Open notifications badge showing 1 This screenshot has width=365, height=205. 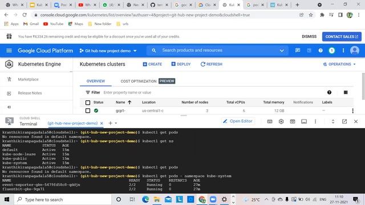tap(332, 51)
